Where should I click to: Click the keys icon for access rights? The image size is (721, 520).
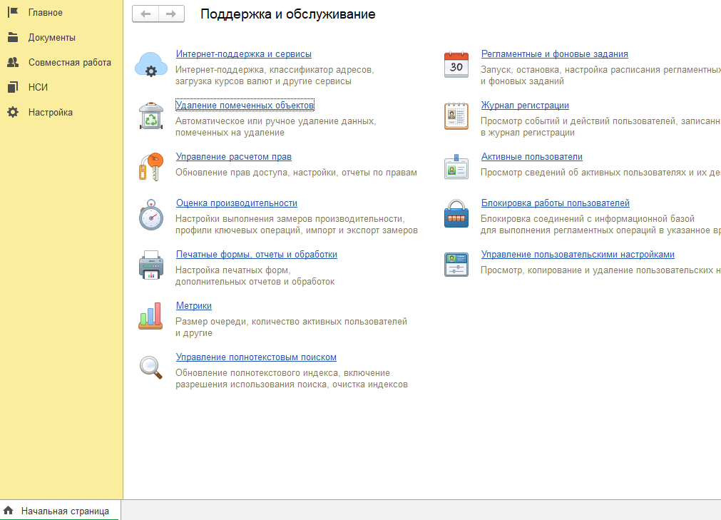click(x=150, y=167)
